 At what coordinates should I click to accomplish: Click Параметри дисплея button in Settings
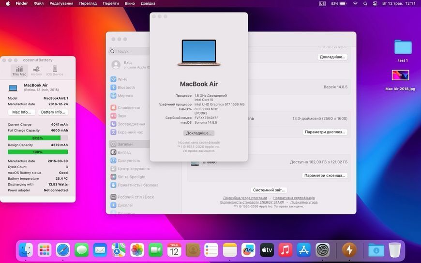click(325, 132)
